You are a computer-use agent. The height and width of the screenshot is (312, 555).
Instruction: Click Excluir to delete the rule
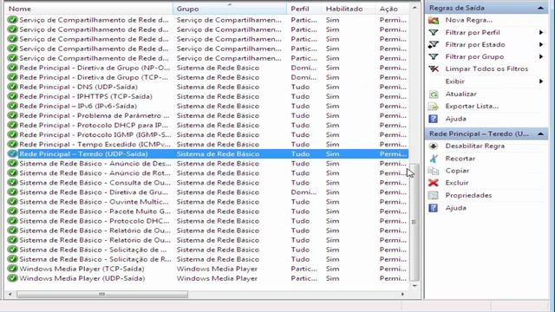(x=457, y=183)
